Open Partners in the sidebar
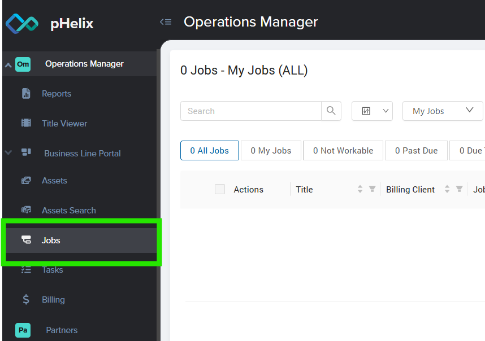This screenshot has width=485, height=341. [x=62, y=330]
